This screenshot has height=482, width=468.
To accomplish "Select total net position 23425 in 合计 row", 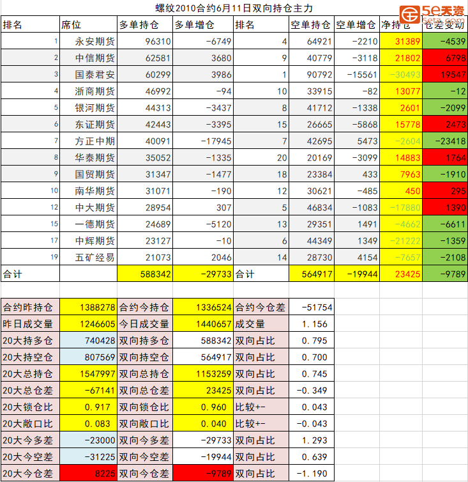I will 401,273.
